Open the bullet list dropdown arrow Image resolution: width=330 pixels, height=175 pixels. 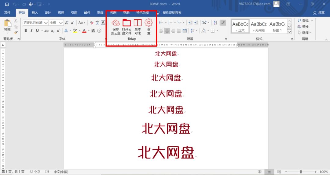pyautogui.click(x=166, y=23)
